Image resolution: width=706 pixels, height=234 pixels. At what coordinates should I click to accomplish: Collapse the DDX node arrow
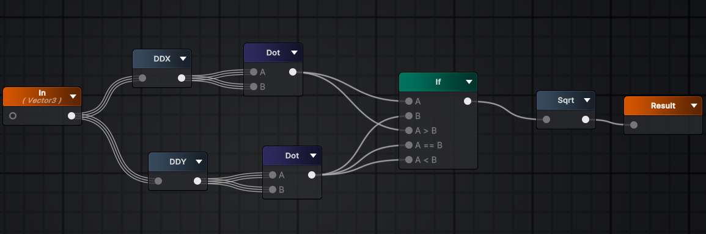183,59
